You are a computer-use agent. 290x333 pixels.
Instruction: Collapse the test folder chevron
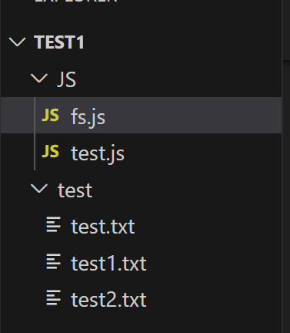point(39,189)
